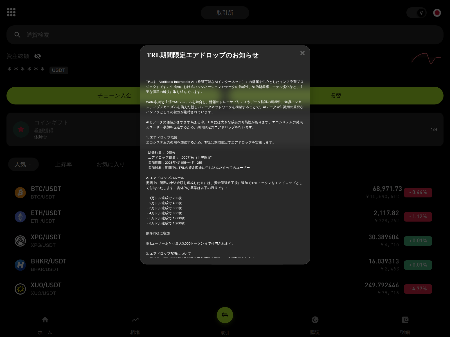Open the coin gift star icon
The image size is (450, 337).
[21, 129]
